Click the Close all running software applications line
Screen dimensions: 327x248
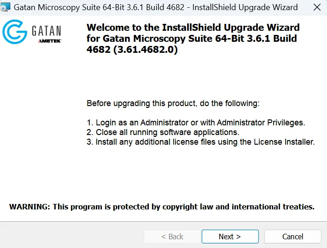coord(163,132)
